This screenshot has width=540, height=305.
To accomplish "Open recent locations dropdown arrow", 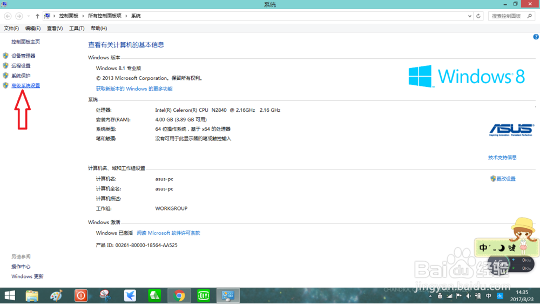I will (28, 16).
